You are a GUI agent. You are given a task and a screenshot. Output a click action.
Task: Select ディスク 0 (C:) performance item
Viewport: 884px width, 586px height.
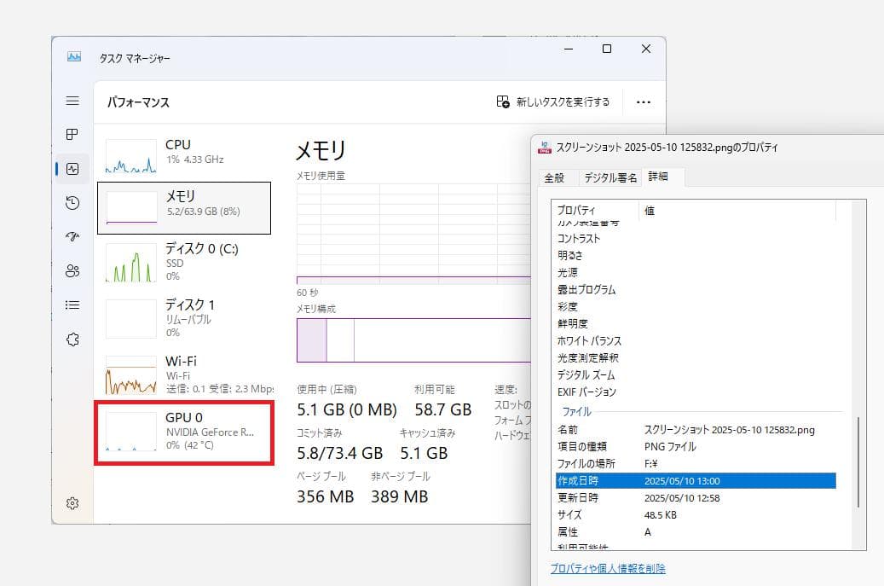pyautogui.click(x=184, y=261)
